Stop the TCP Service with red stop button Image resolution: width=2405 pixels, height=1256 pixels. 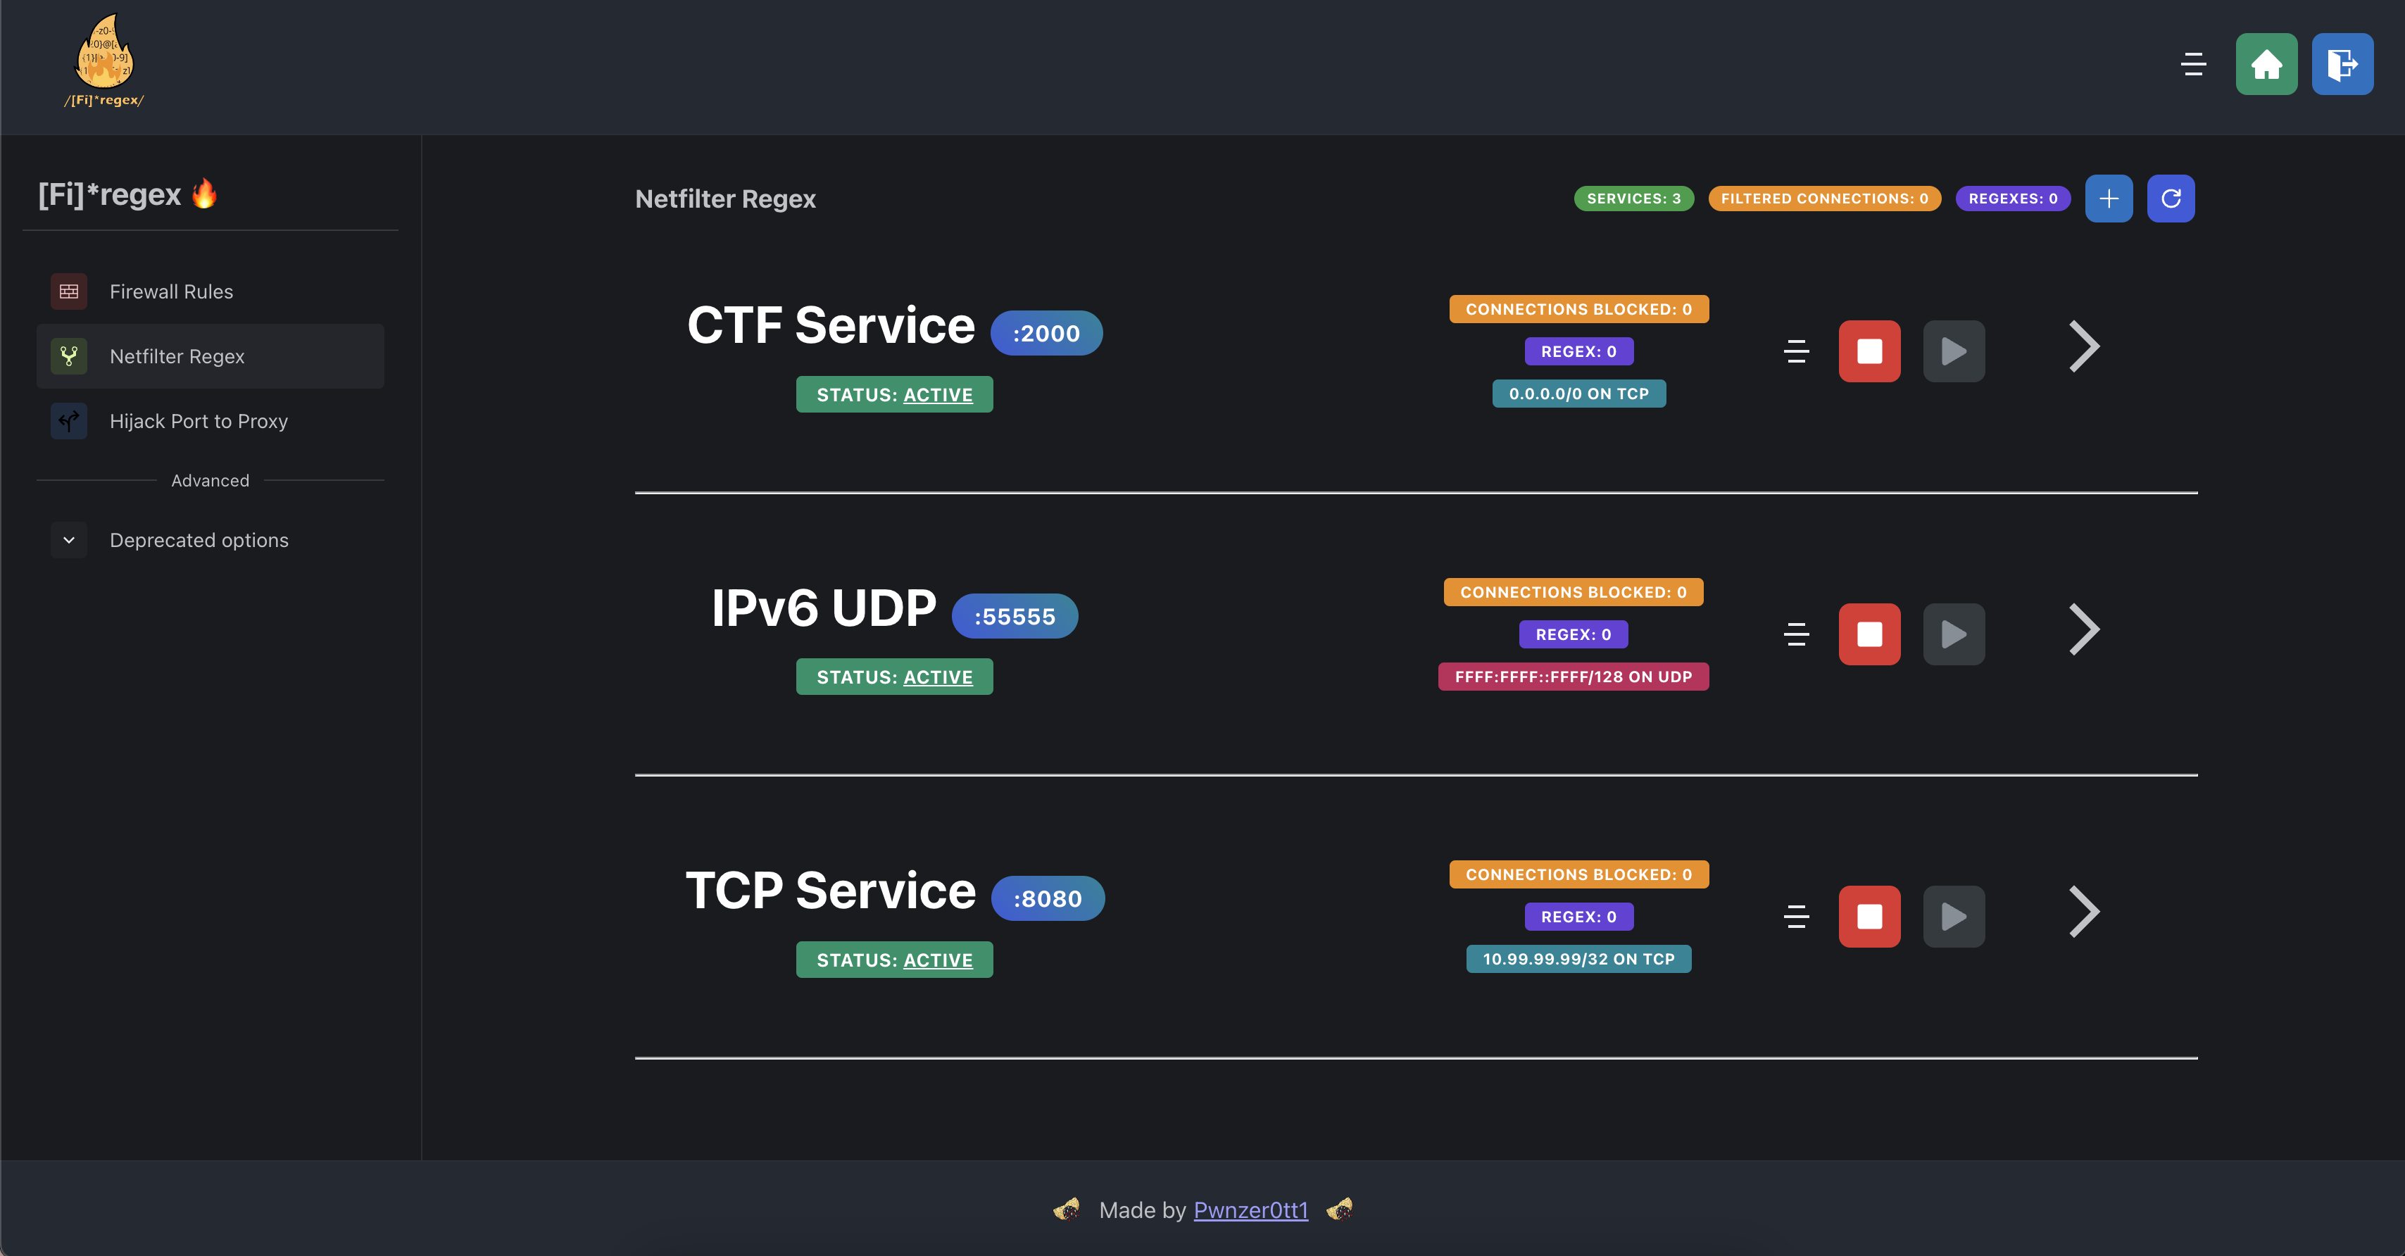1869,916
